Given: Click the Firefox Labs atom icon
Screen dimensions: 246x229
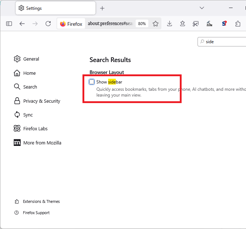Looking at the screenshot, I should tap(17, 128).
